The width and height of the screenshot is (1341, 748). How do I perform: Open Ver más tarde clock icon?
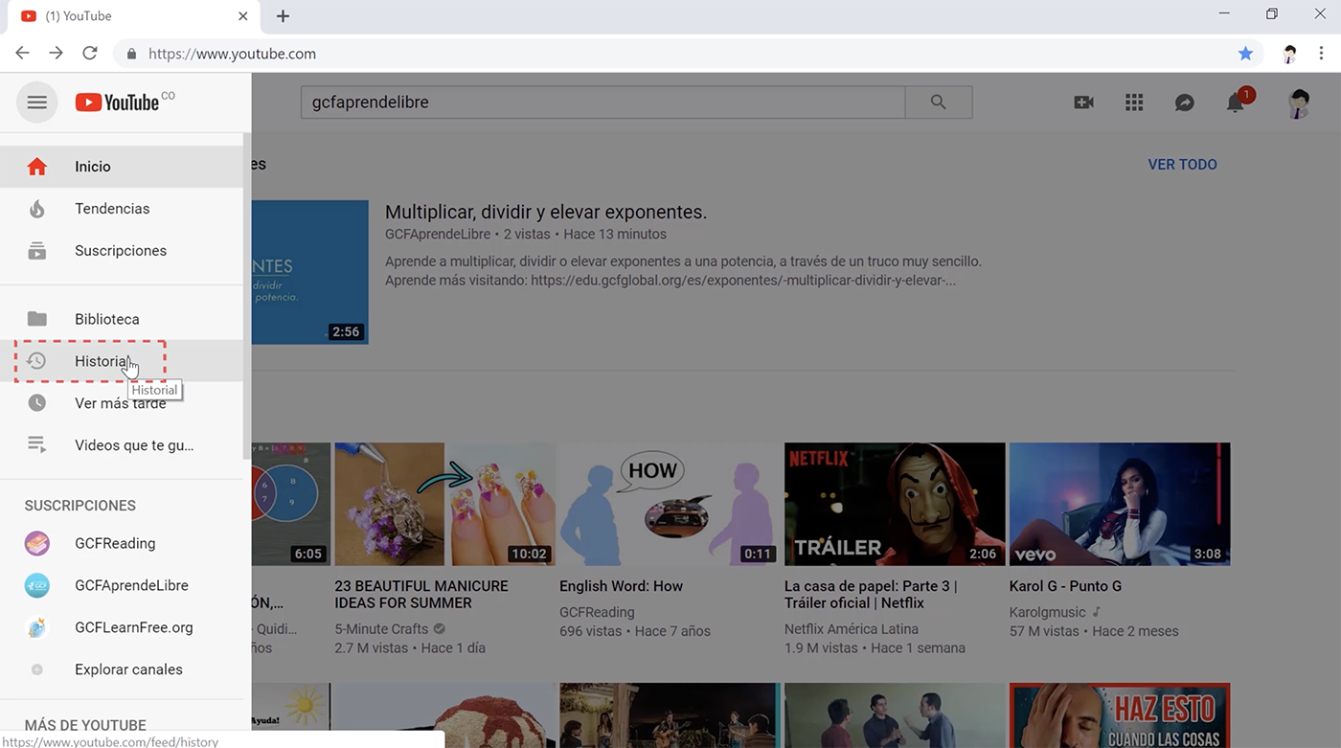pyautogui.click(x=36, y=403)
